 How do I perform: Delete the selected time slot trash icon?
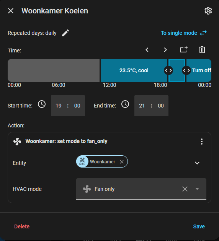click(x=202, y=50)
